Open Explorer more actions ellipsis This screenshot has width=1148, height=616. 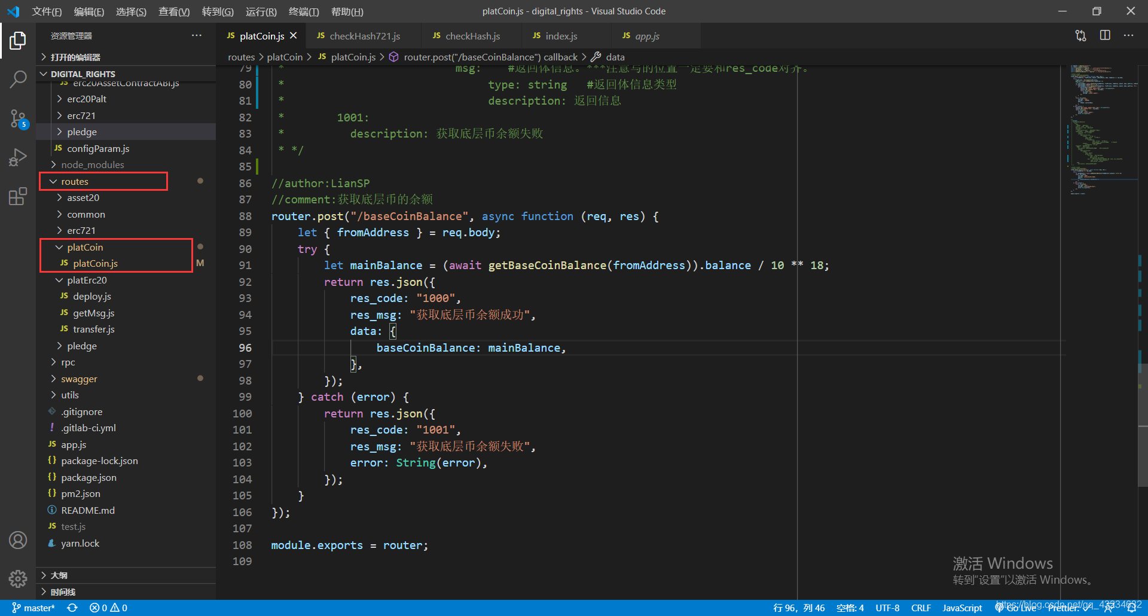[197, 36]
